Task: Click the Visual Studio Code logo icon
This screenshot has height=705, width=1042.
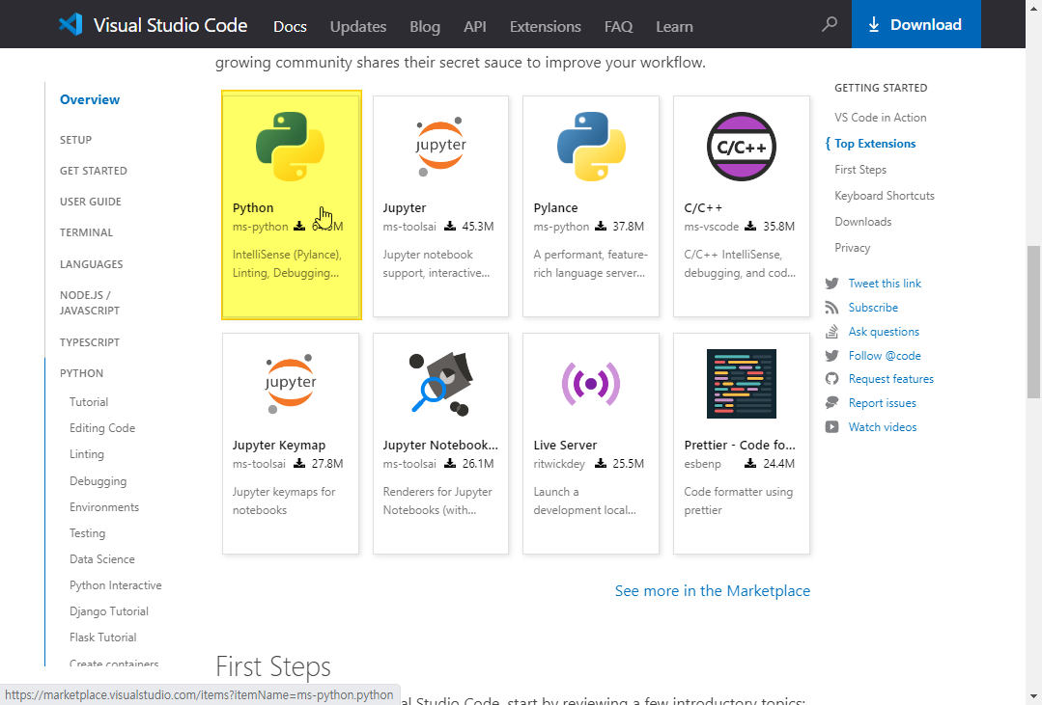Action: 70,24
